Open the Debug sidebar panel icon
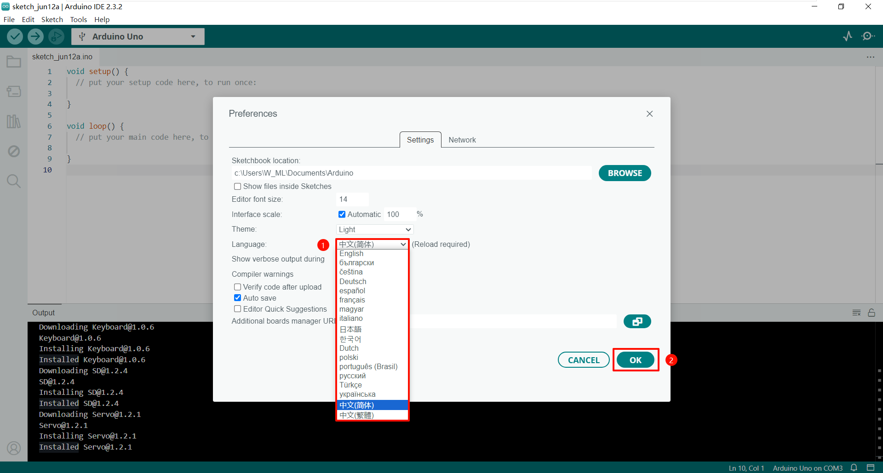This screenshot has height=473, width=883. coord(14,151)
